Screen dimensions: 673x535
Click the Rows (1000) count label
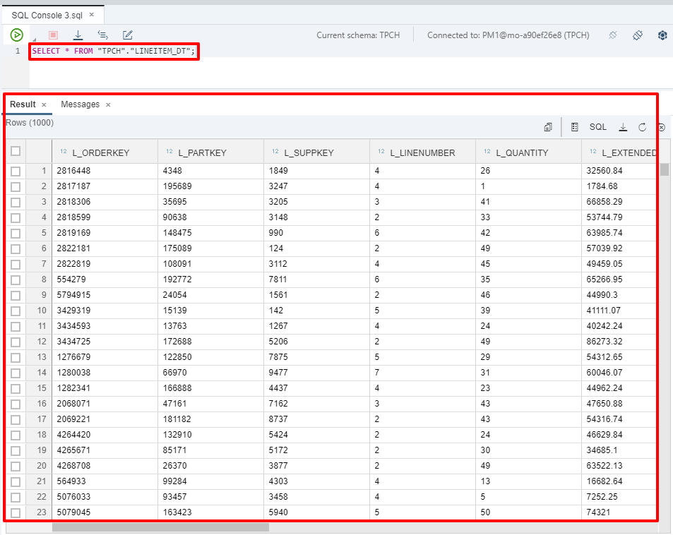click(30, 123)
